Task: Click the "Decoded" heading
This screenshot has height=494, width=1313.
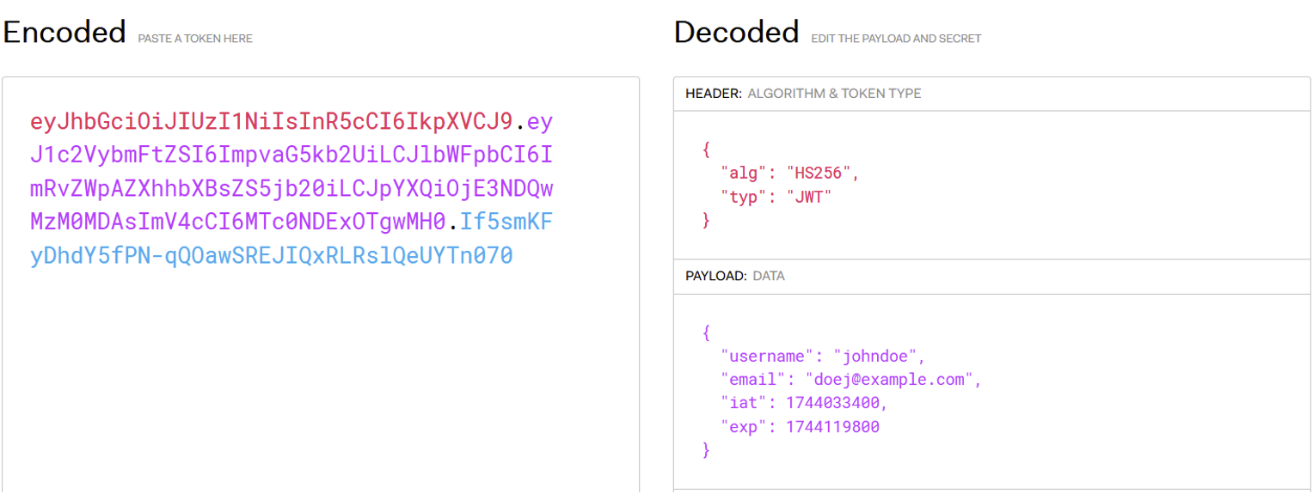Action: (x=736, y=33)
